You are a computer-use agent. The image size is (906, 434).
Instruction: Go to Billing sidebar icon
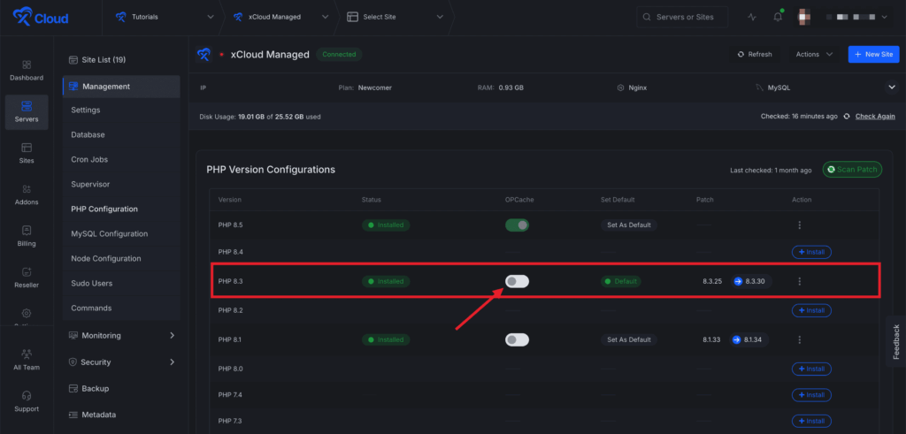click(x=27, y=236)
